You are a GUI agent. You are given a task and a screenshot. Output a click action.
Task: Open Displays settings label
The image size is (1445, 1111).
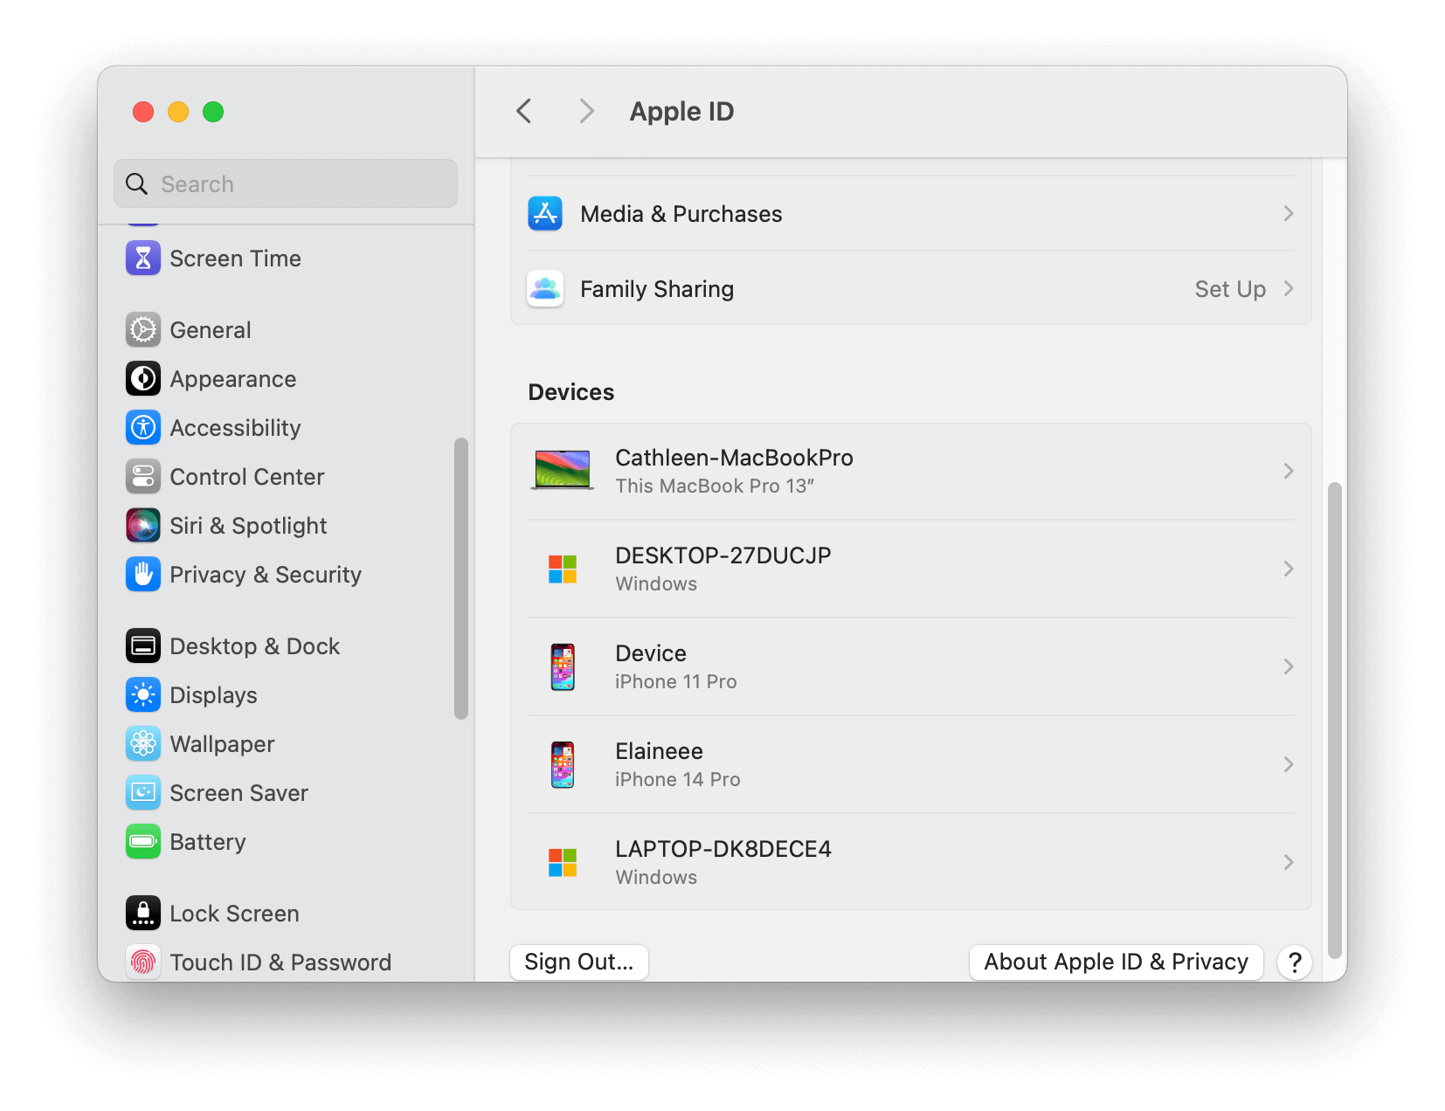214,695
